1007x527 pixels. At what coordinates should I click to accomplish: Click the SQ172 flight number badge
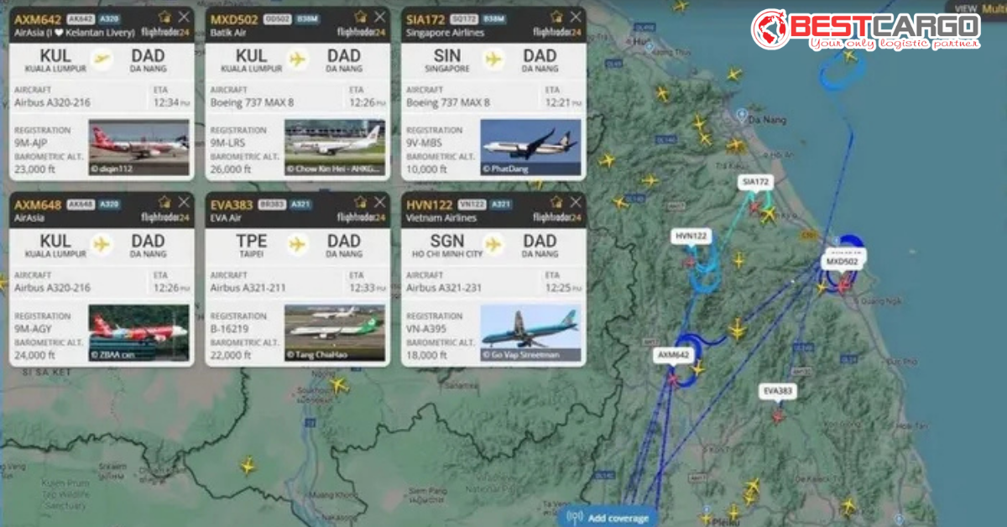(467, 18)
